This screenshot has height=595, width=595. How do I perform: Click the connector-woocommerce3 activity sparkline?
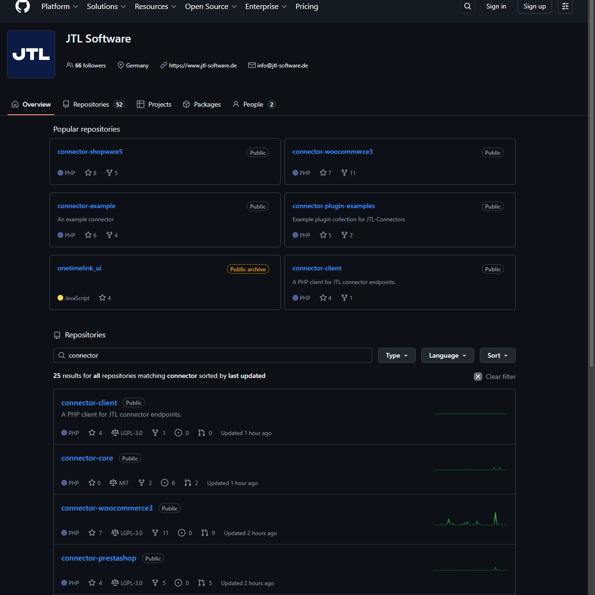point(470,519)
